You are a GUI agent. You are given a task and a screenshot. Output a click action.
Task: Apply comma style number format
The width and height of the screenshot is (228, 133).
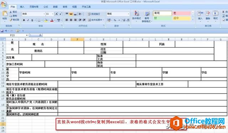point(119,20)
